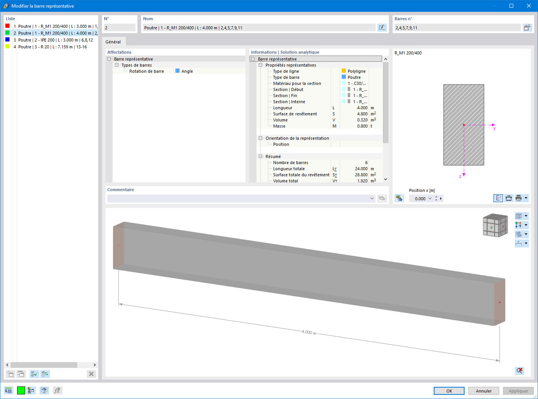Open the Position x value dropdown
Viewport: 538px width, 399px height.
click(x=430, y=198)
